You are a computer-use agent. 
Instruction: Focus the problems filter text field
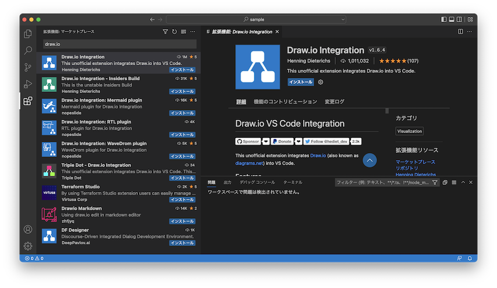click(382, 183)
